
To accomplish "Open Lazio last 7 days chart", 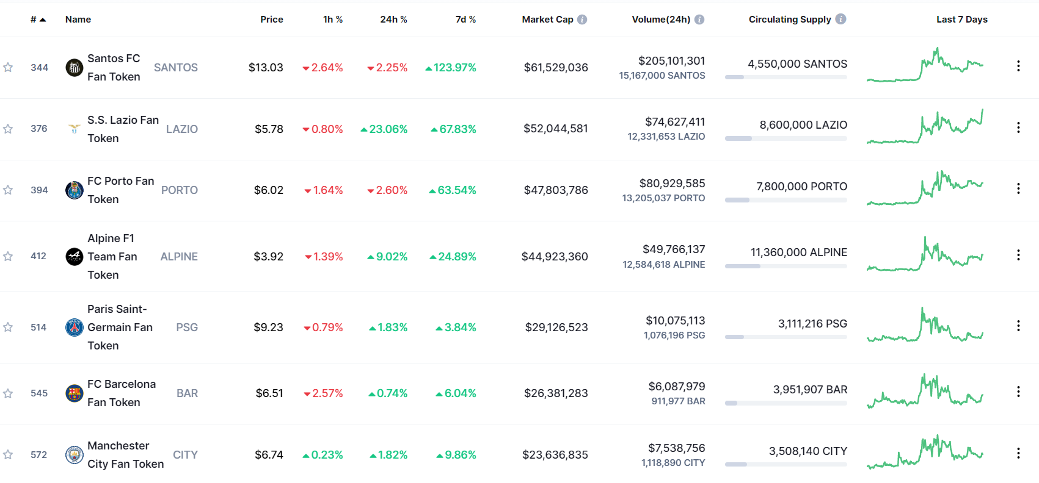I will click(925, 126).
